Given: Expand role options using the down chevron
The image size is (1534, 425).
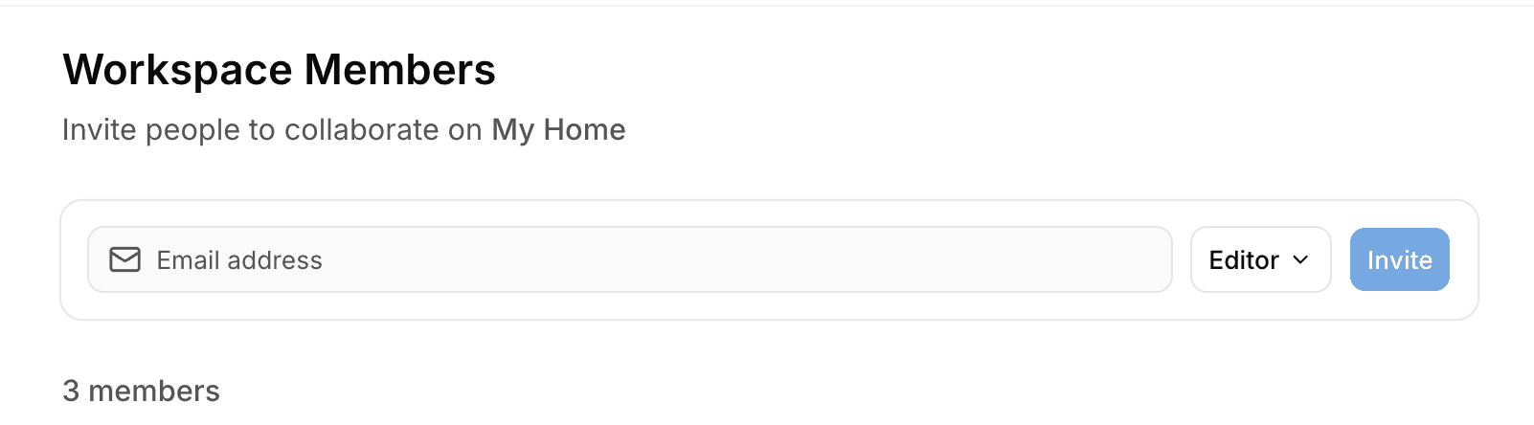Looking at the screenshot, I should (1300, 259).
